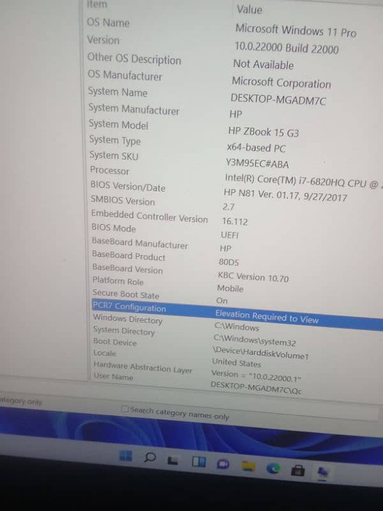This screenshot has width=383, height=511.
Task: Launch Teams Chat from the taskbar
Action: [x=223, y=464]
